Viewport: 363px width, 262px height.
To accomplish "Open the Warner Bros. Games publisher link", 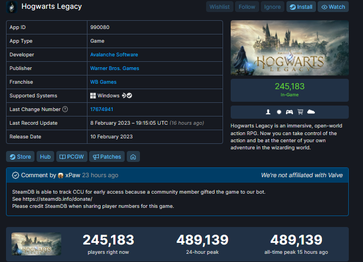I will [115, 68].
